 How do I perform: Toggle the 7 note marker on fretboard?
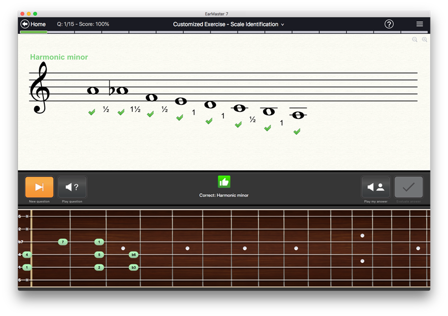click(62, 242)
